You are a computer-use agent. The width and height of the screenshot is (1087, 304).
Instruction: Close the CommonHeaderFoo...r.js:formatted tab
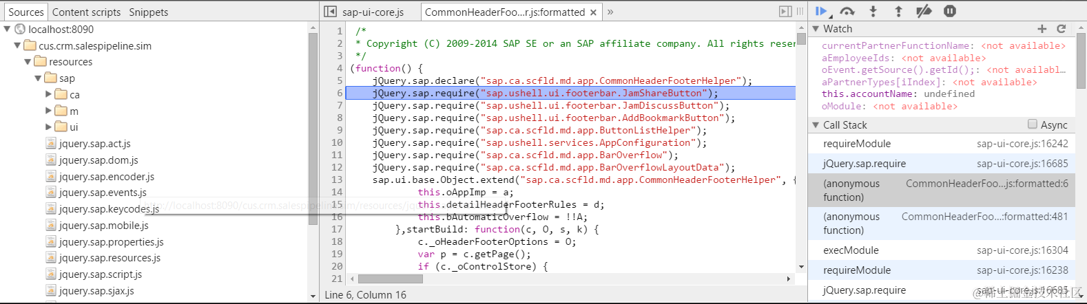tap(593, 12)
